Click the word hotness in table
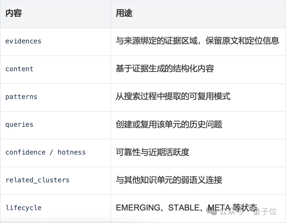This screenshot has width=286, height=223. point(72,152)
